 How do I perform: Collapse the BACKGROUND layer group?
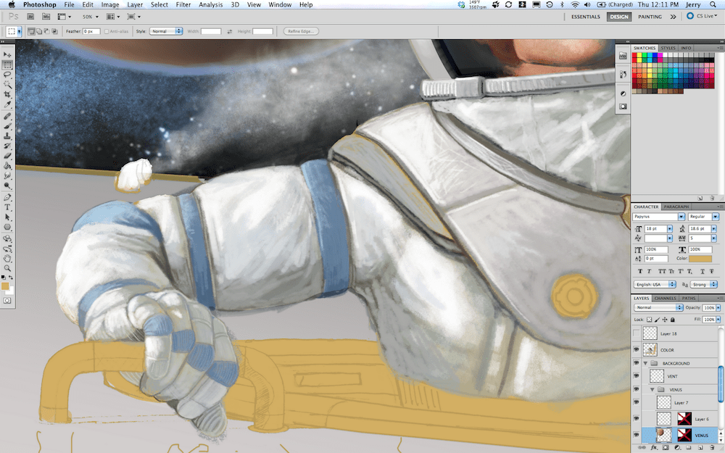pyautogui.click(x=645, y=363)
